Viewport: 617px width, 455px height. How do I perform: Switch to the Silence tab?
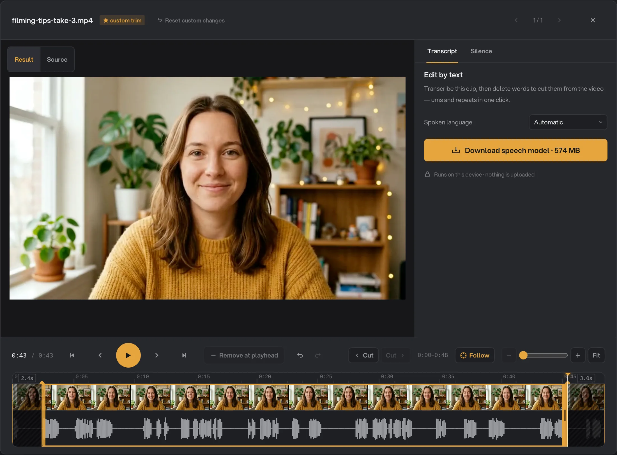pos(481,51)
